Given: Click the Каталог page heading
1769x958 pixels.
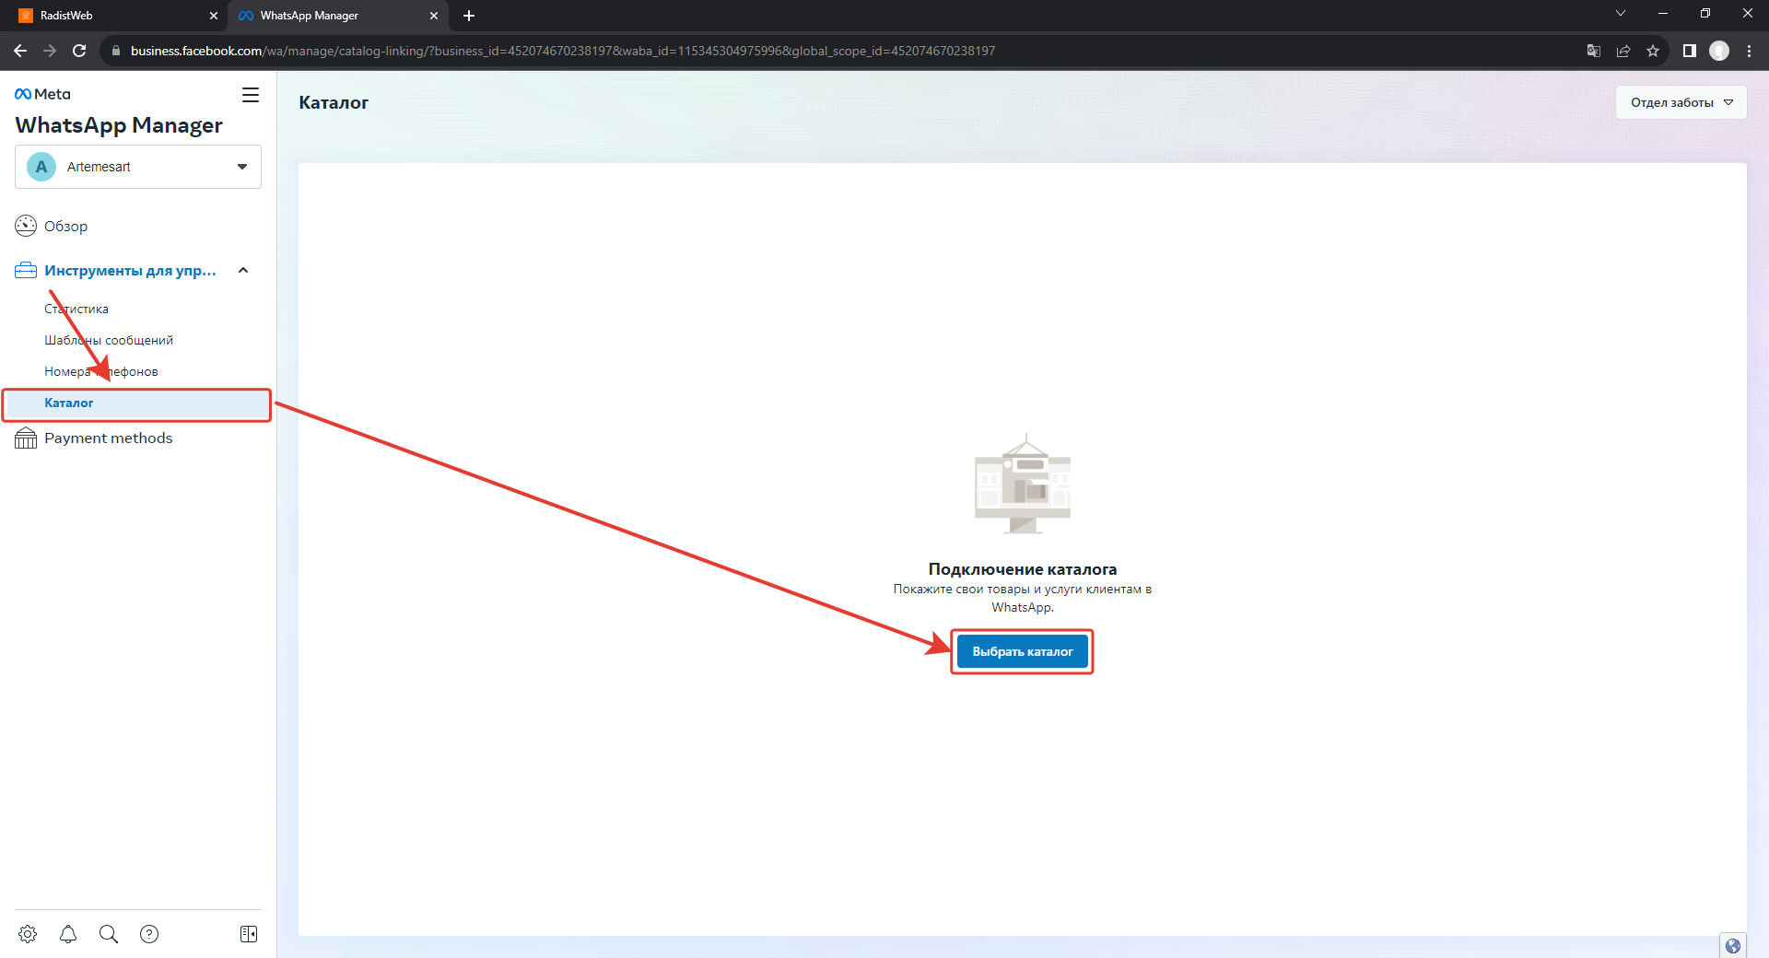Looking at the screenshot, I should [x=334, y=102].
